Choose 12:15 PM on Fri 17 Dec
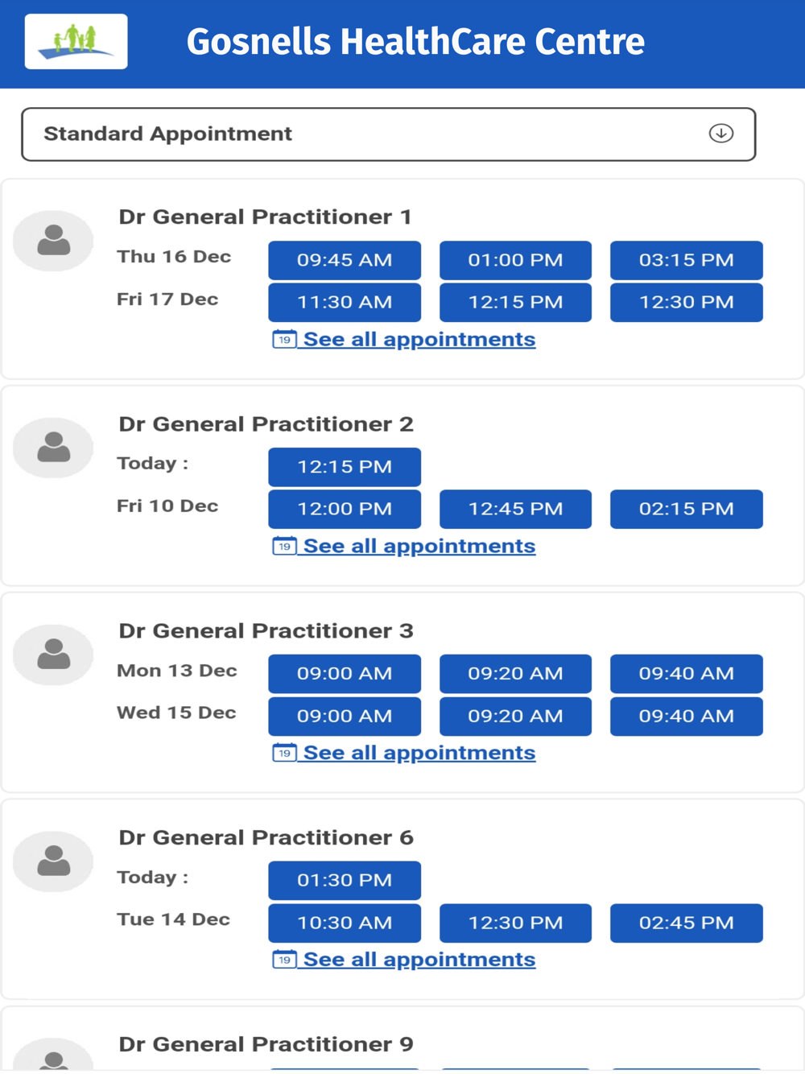This screenshot has height=1074, width=805. tap(515, 302)
